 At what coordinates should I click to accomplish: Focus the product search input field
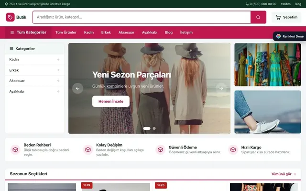click(x=142, y=17)
